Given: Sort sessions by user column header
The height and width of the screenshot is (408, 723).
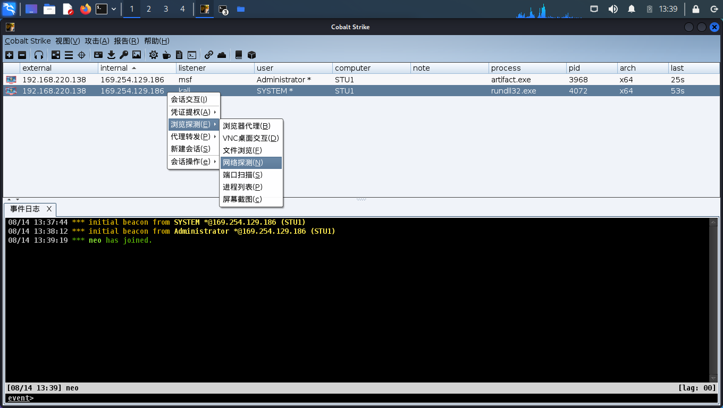Looking at the screenshot, I should coord(293,68).
